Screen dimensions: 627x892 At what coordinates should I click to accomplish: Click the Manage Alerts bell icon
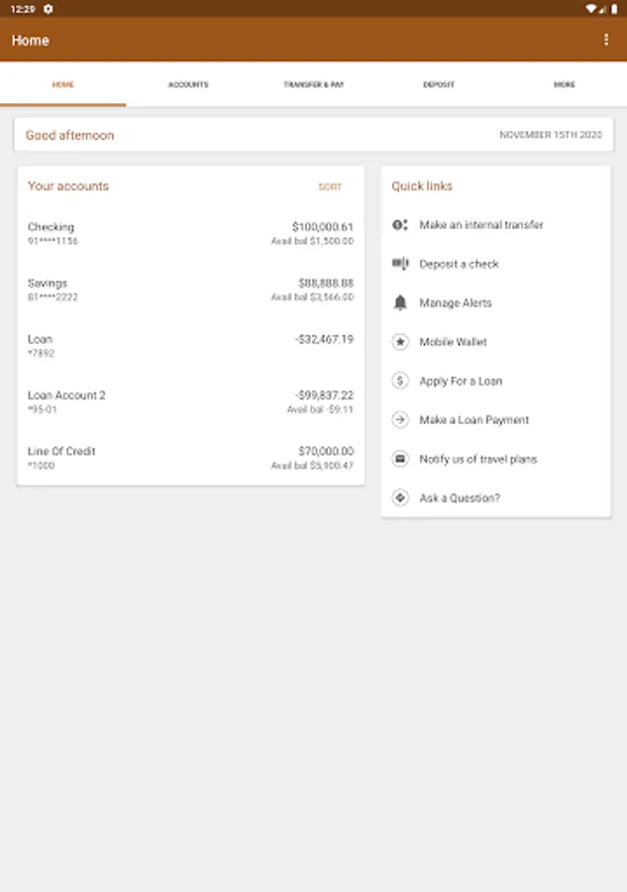[x=400, y=303]
